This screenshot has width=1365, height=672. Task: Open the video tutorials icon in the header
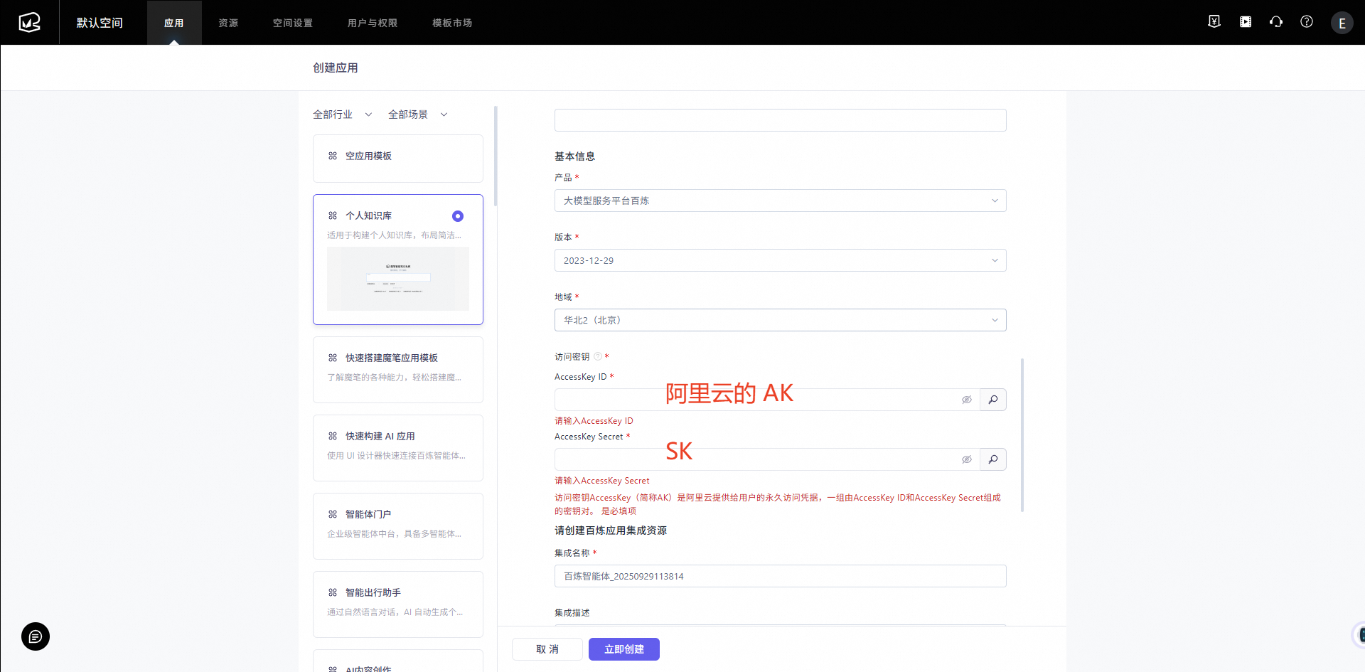coord(1246,22)
